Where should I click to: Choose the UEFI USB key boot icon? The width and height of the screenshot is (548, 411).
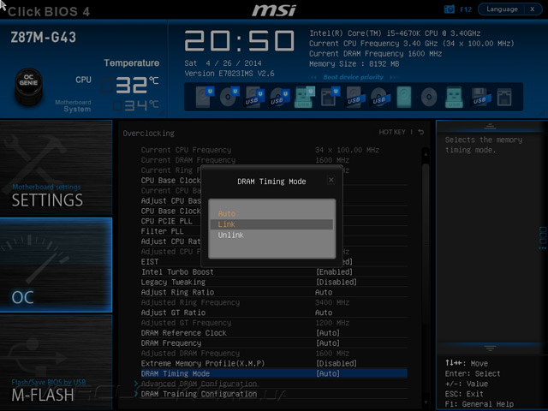click(x=305, y=97)
